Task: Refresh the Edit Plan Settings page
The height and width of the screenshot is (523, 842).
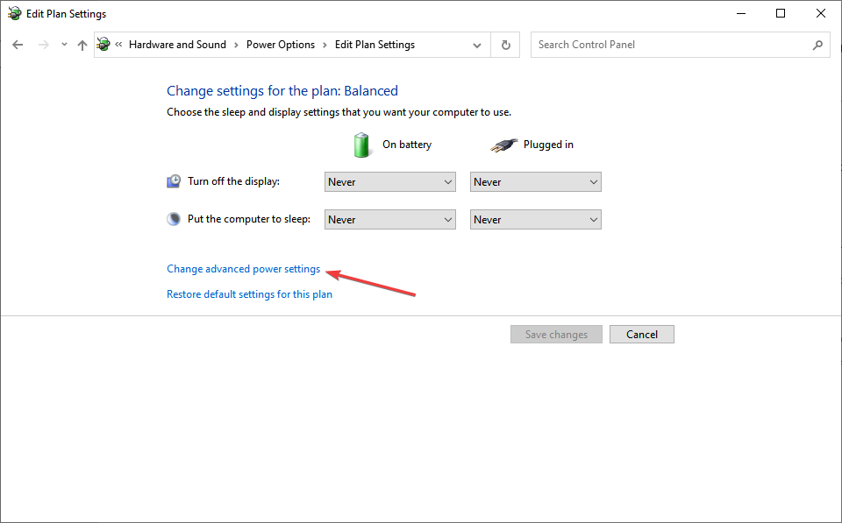Action: pos(505,45)
